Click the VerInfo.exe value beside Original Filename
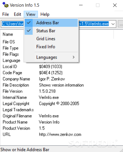Viewport: 123px width, 152px height. [49, 116]
